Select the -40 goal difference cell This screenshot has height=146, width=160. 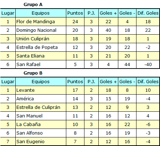coord(148,65)
